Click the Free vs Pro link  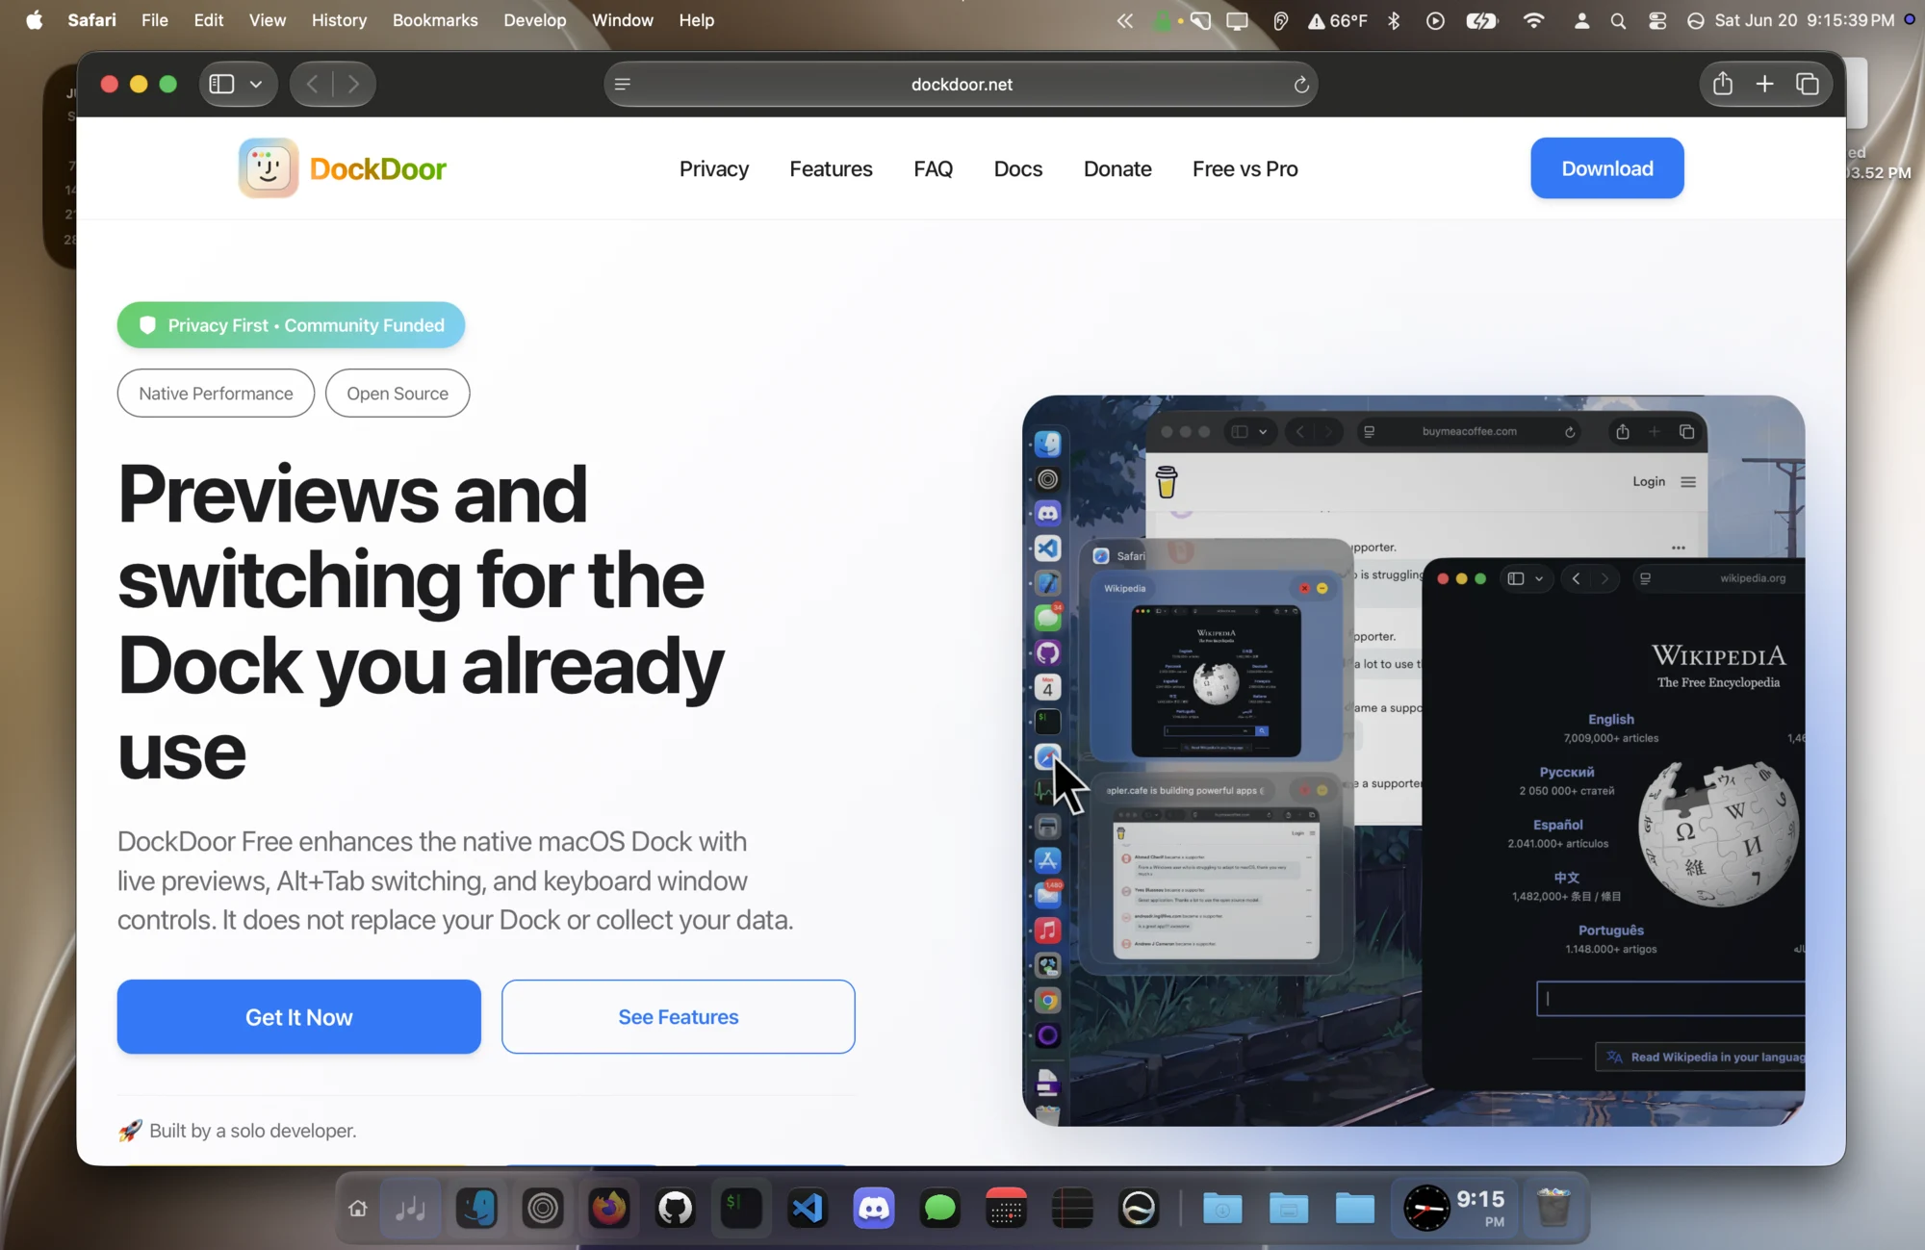click(x=1245, y=168)
